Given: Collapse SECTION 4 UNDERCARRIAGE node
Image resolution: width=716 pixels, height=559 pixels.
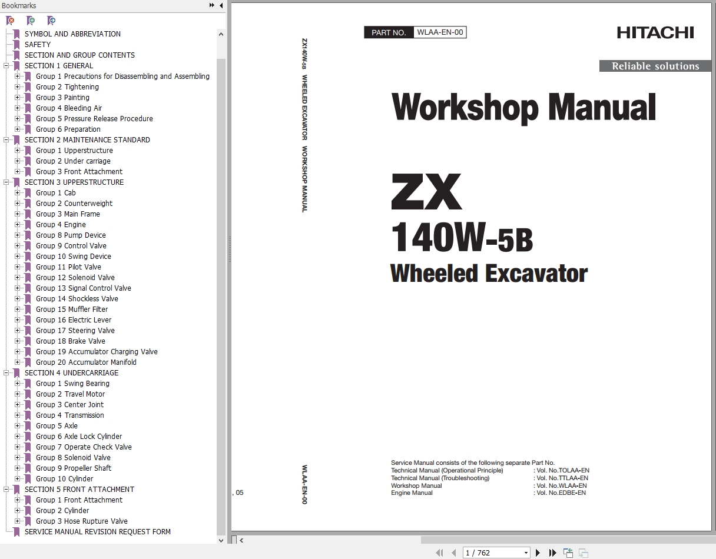Looking at the screenshot, I should 6,373.
